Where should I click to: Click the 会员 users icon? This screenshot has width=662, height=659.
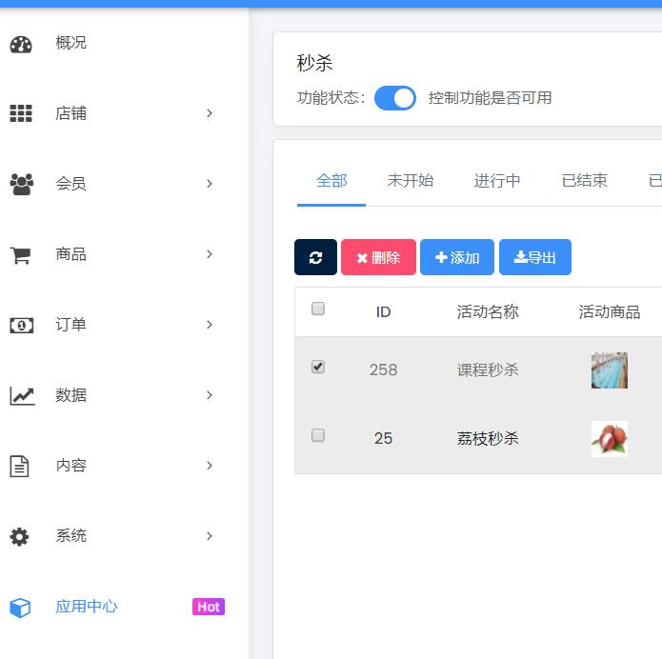pos(22,184)
